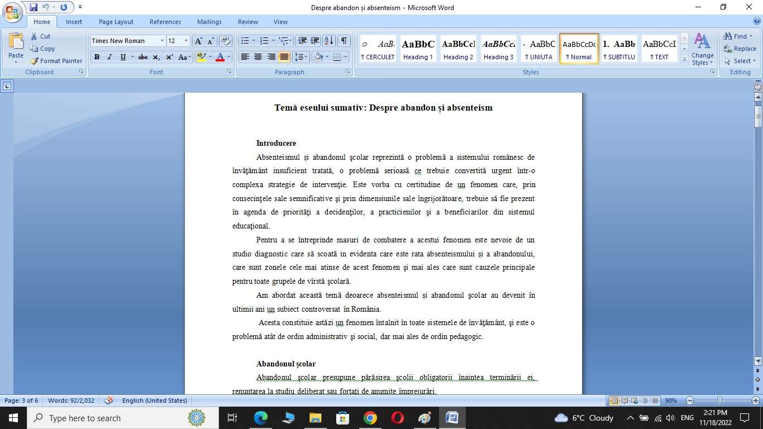Switch to the Page Layout tab

click(x=116, y=22)
